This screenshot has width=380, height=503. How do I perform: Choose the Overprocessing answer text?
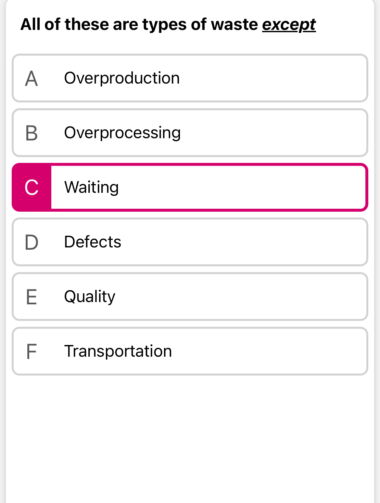(x=122, y=133)
